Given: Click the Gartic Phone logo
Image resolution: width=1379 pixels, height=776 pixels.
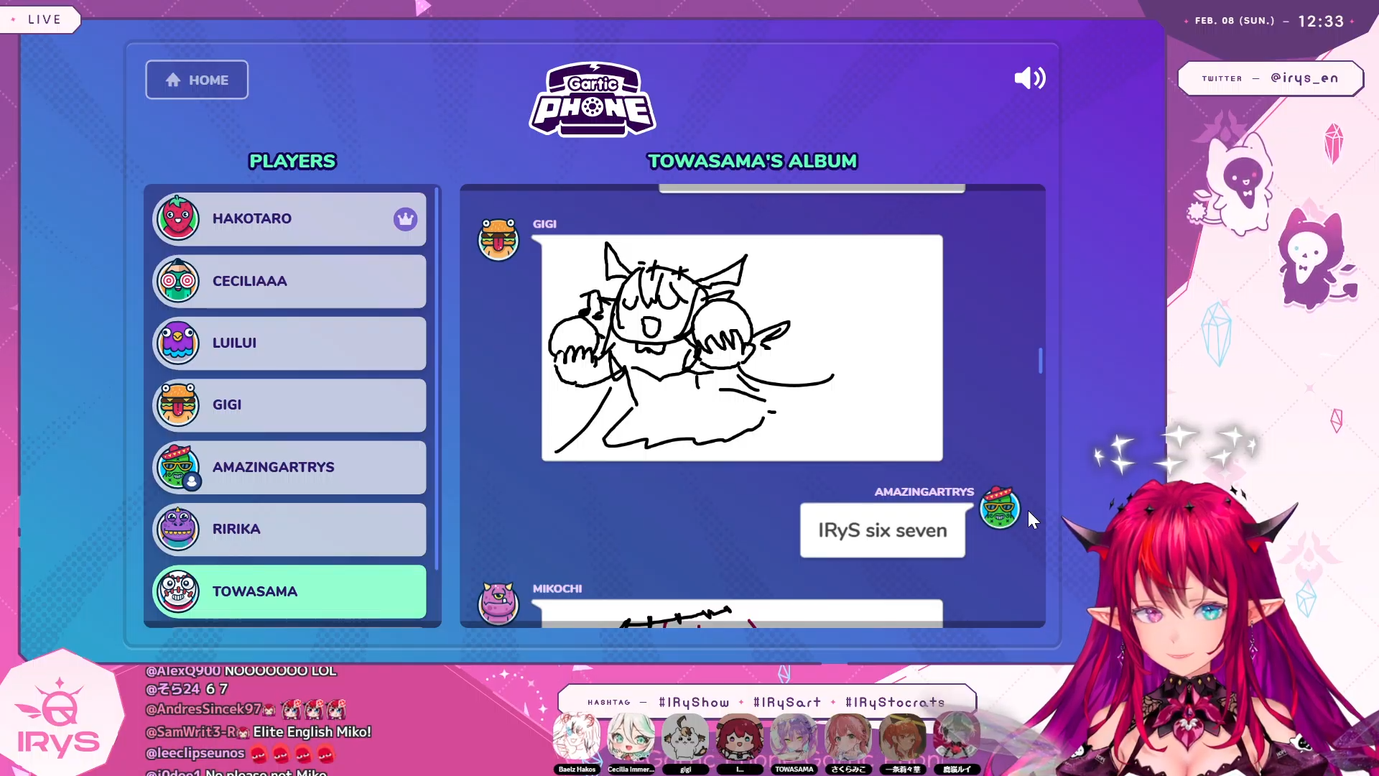Looking at the screenshot, I should [593, 100].
